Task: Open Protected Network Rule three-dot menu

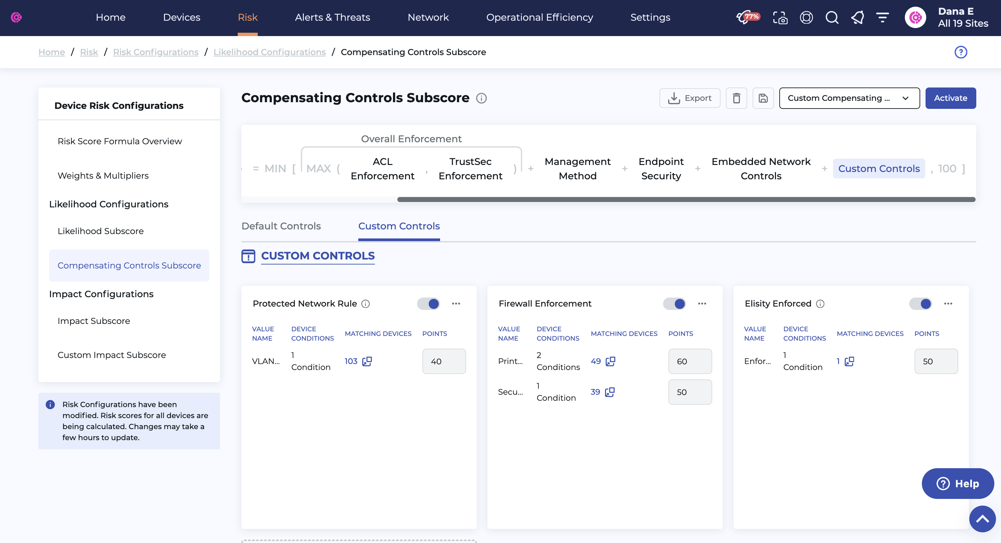Action: click(x=456, y=304)
